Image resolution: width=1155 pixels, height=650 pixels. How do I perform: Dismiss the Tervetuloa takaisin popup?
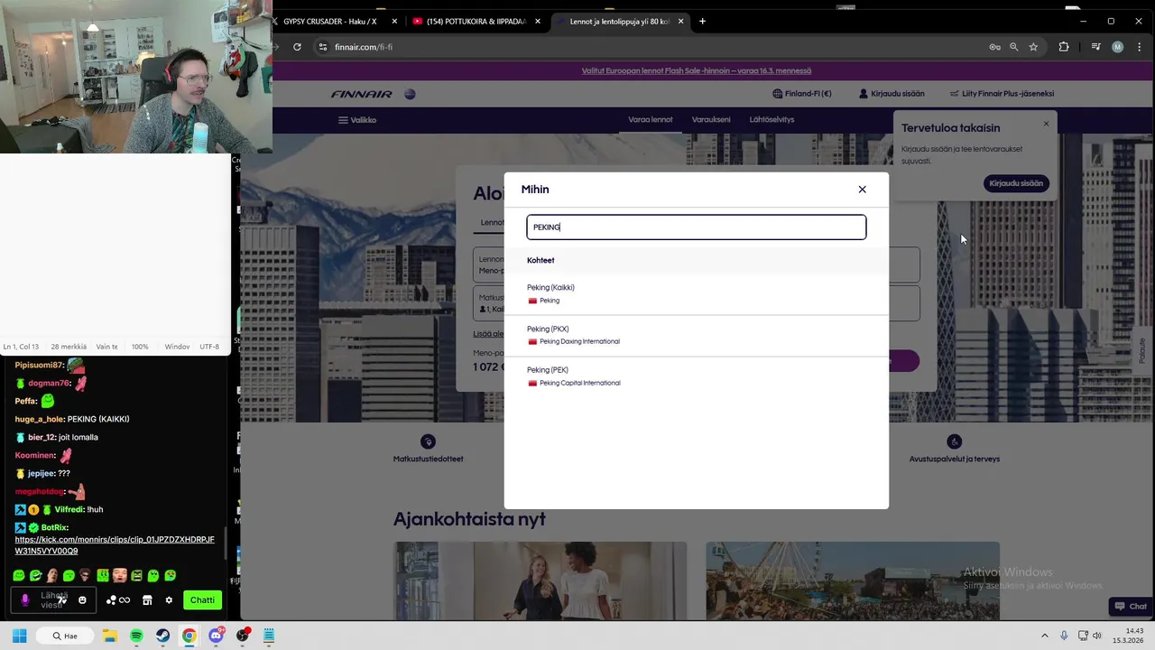1046,124
